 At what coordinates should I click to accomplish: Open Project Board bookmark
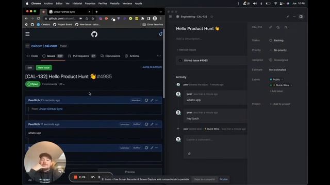(62, 25)
